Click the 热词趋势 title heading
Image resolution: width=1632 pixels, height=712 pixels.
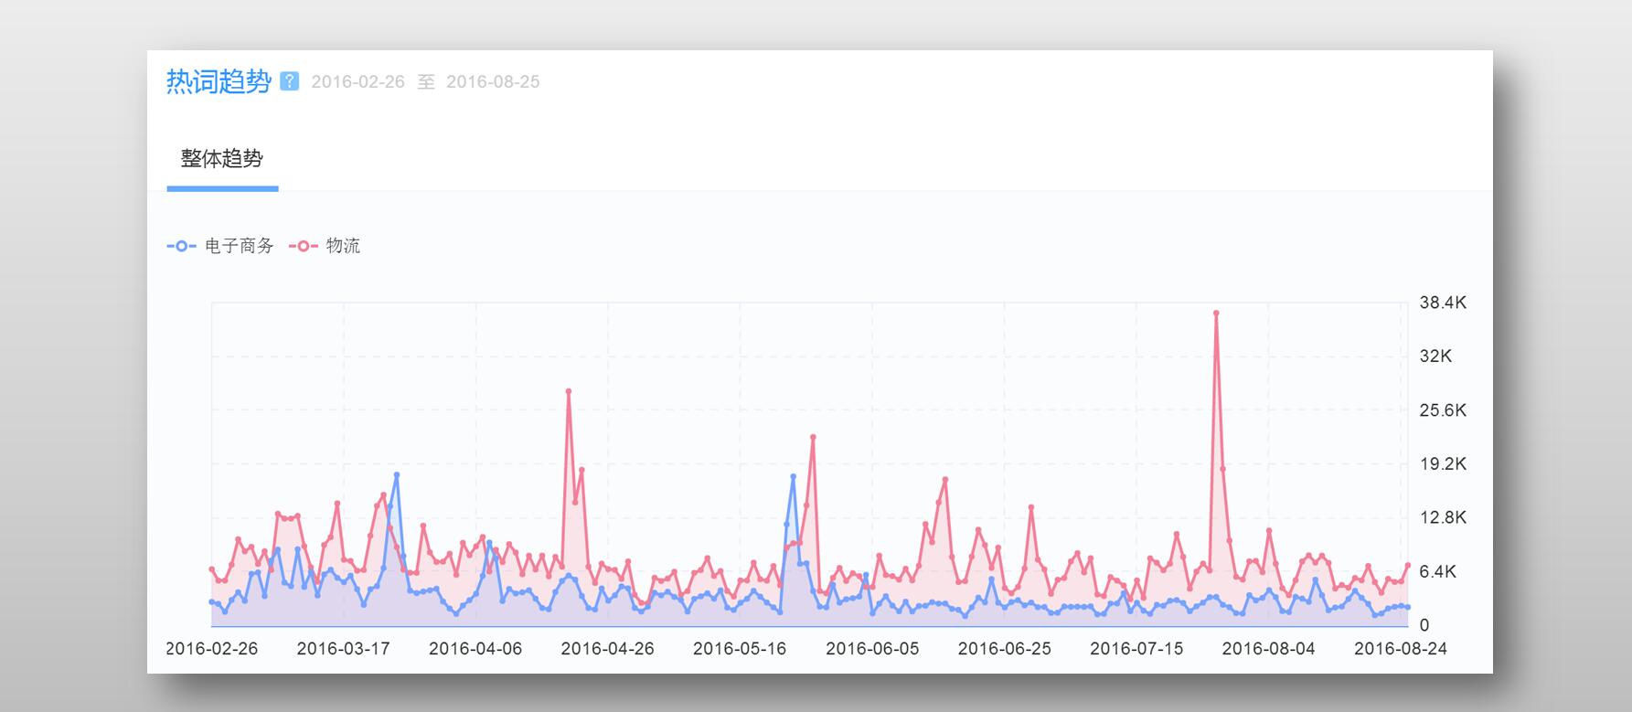[x=219, y=81]
